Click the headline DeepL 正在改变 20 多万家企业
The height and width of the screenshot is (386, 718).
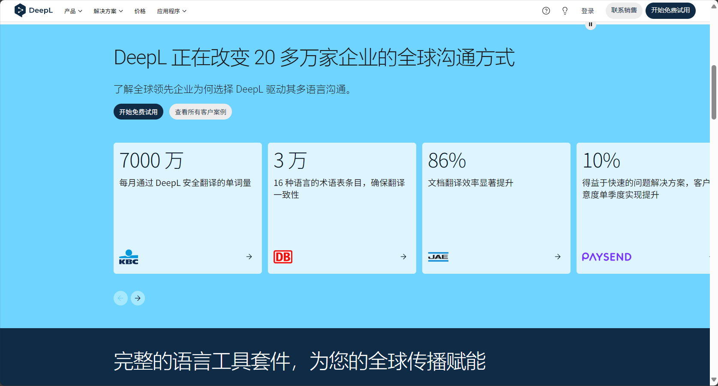[314, 57]
